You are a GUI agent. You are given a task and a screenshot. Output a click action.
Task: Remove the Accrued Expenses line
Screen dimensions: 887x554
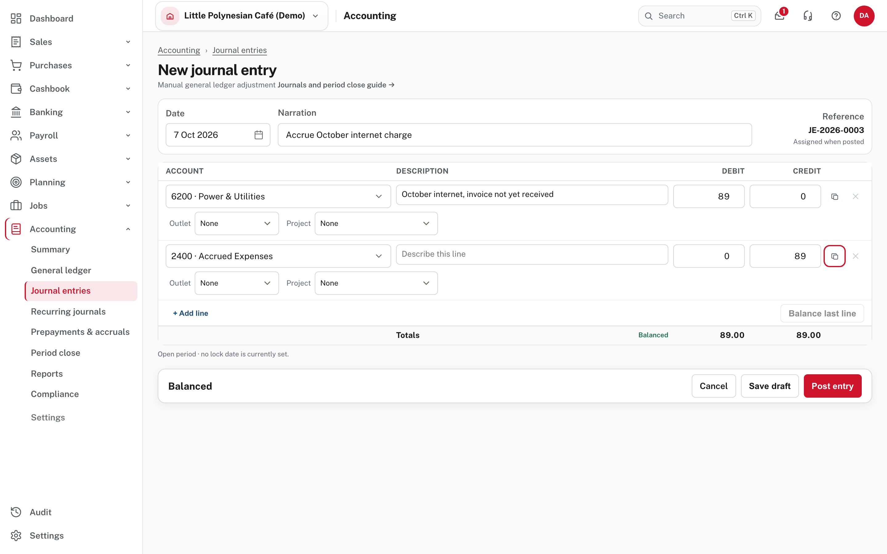pos(856,256)
